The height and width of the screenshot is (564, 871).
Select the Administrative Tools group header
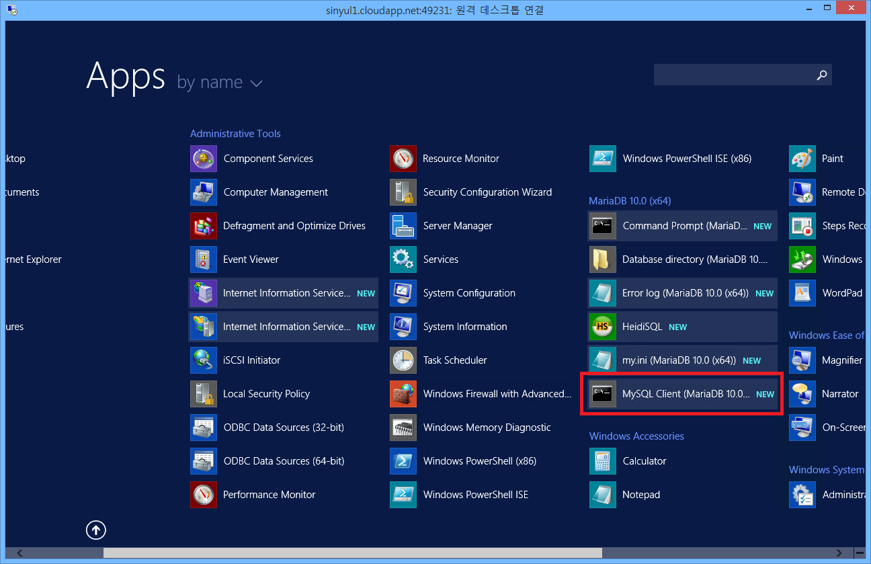[x=235, y=134]
